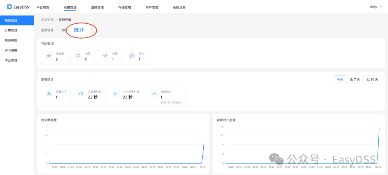Viewport: 388px width, 175px height.
Task: Open the 系统设置 top menu
Action: point(179,7)
